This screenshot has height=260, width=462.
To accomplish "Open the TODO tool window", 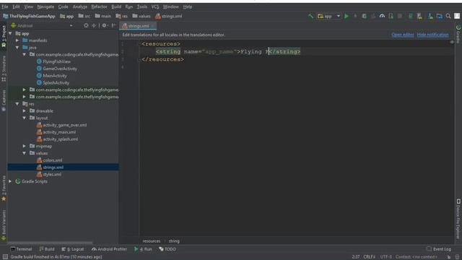I will (167, 249).
